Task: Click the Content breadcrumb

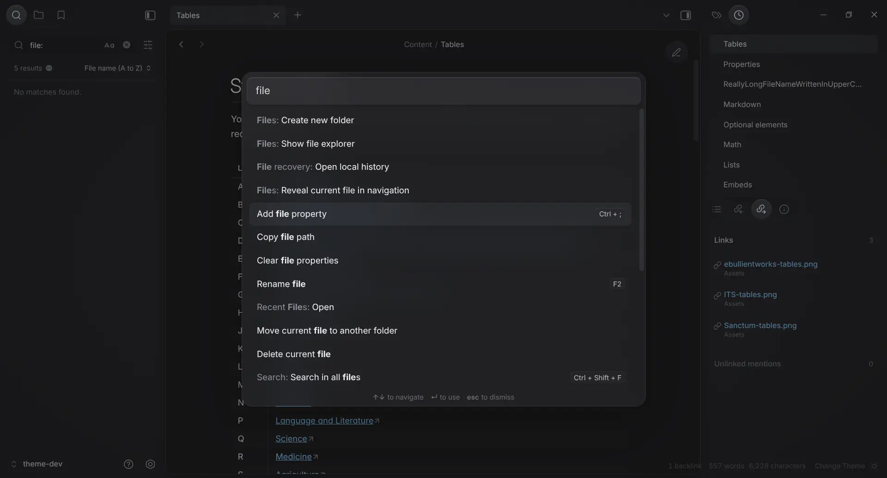Action: [x=418, y=45]
